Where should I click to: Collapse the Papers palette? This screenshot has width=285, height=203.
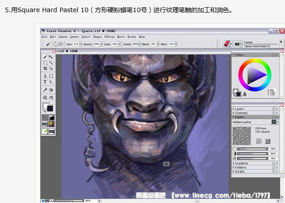(x=234, y=117)
